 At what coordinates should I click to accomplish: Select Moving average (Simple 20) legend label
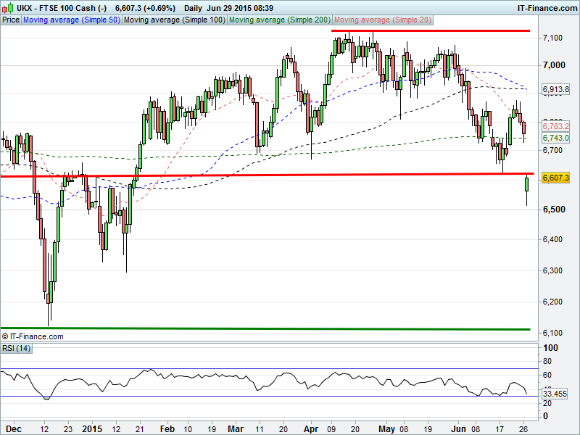pyautogui.click(x=381, y=20)
